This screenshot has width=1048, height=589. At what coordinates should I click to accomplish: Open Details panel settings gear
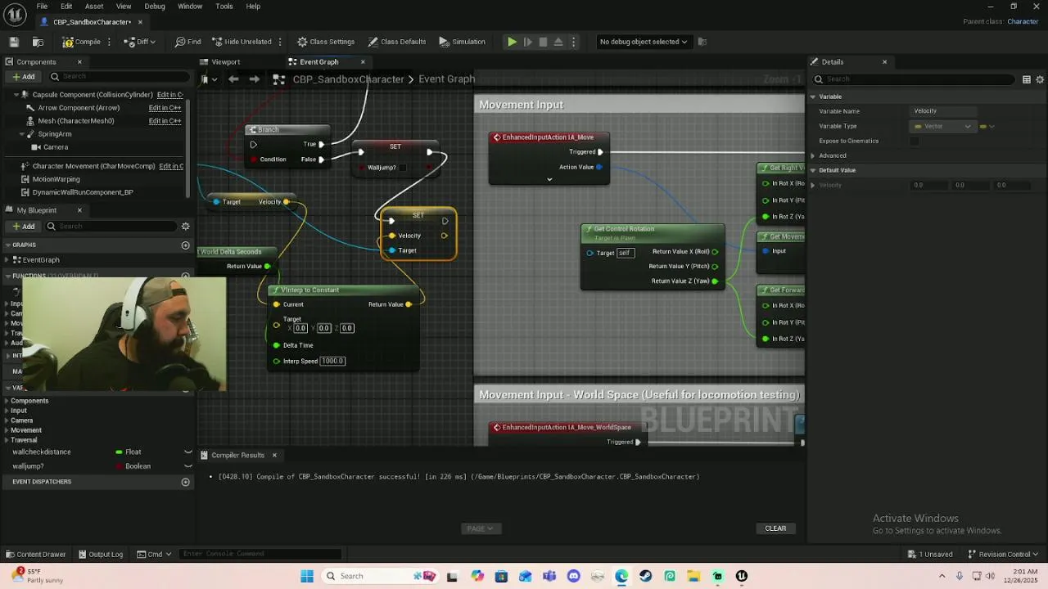(x=1040, y=79)
